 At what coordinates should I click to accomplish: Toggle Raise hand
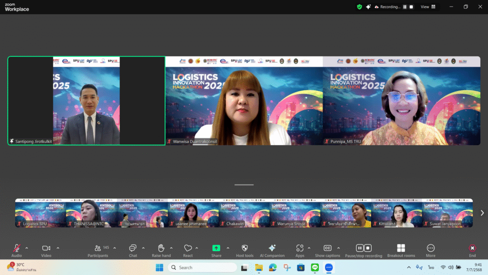coord(161,250)
